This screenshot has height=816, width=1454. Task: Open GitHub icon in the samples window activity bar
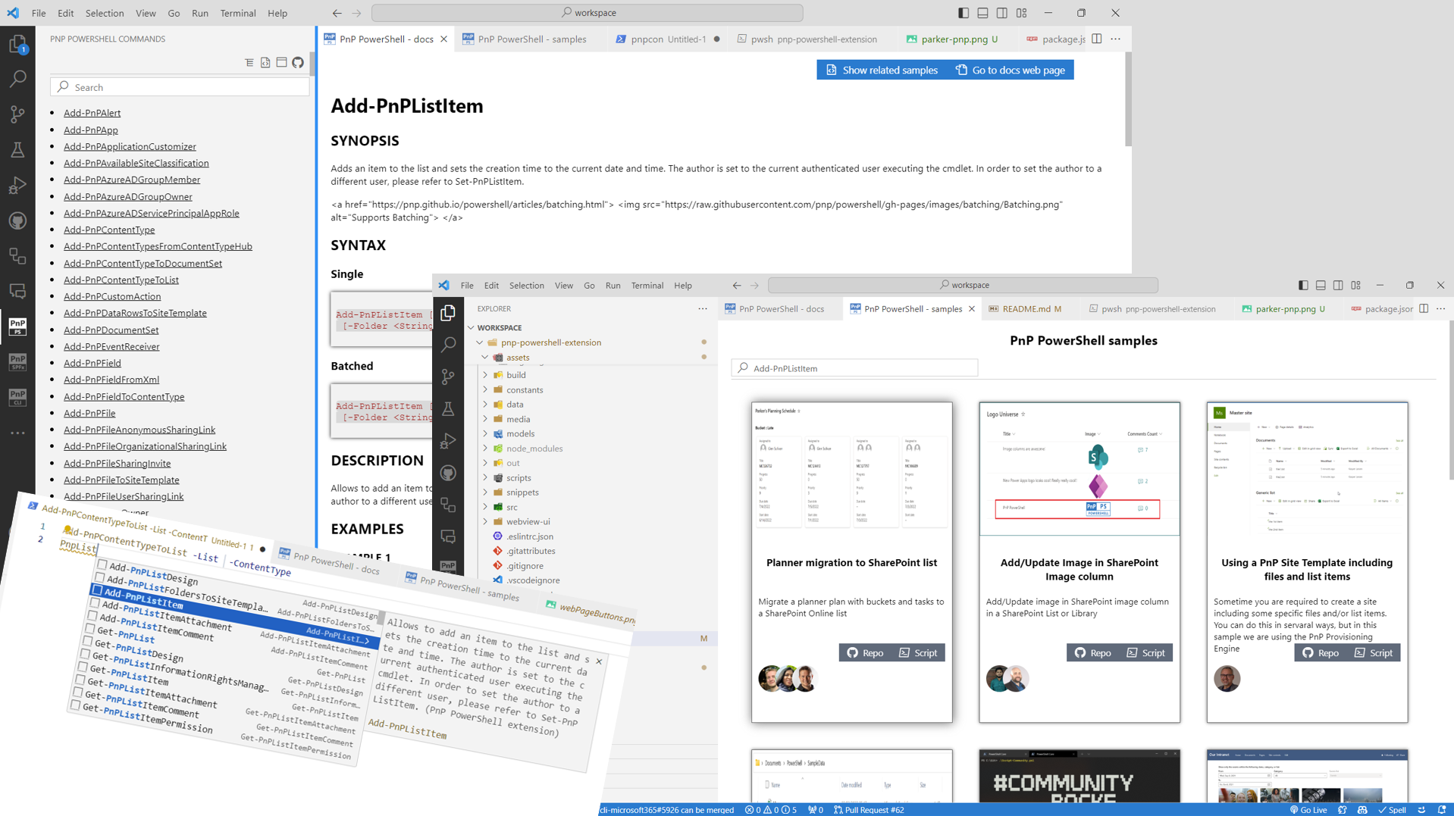[x=448, y=473]
